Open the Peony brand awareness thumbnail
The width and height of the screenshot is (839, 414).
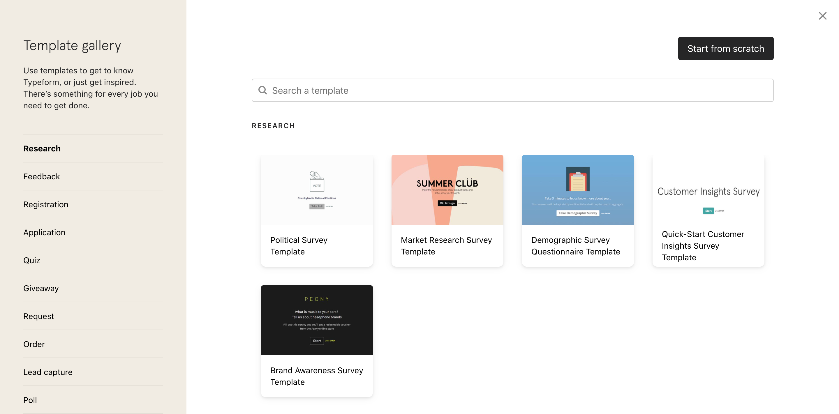tap(317, 320)
